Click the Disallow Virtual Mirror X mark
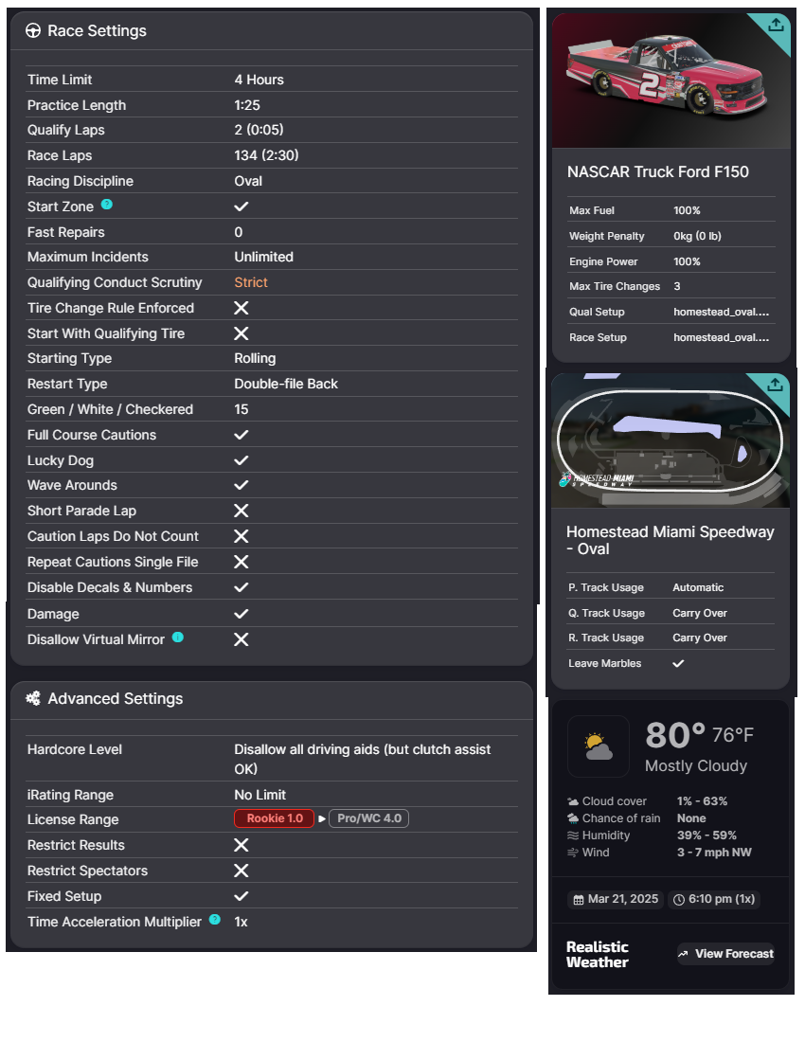 pyautogui.click(x=241, y=639)
